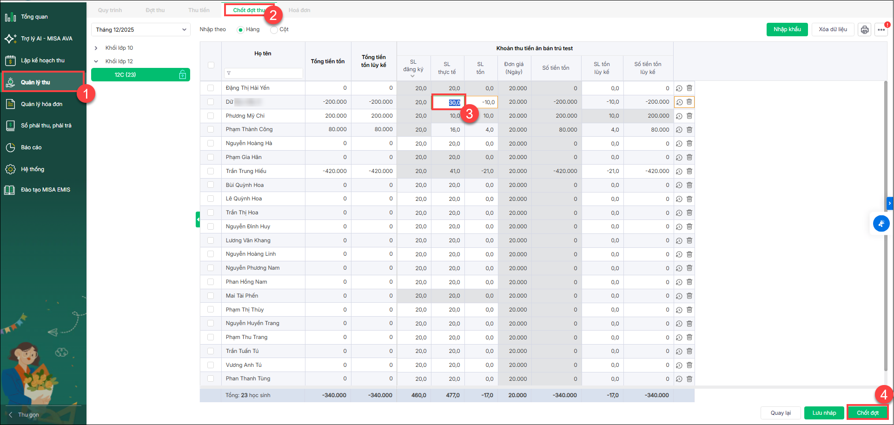Expand the Khối lớp 10 tree node
The height and width of the screenshot is (425, 894).
[96, 48]
